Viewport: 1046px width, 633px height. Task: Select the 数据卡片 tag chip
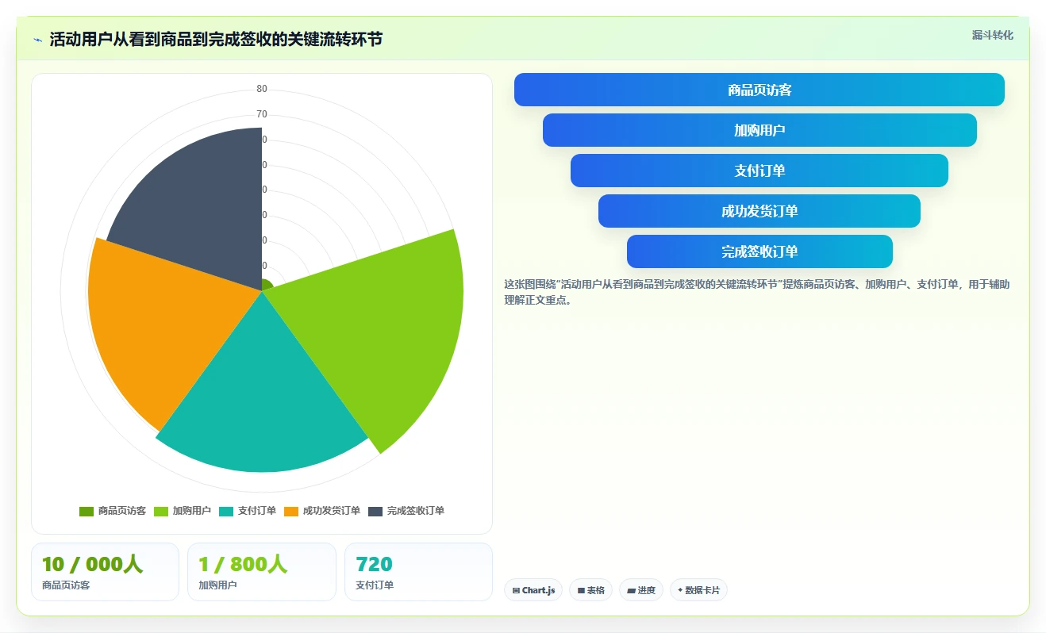pyautogui.click(x=698, y=590)
